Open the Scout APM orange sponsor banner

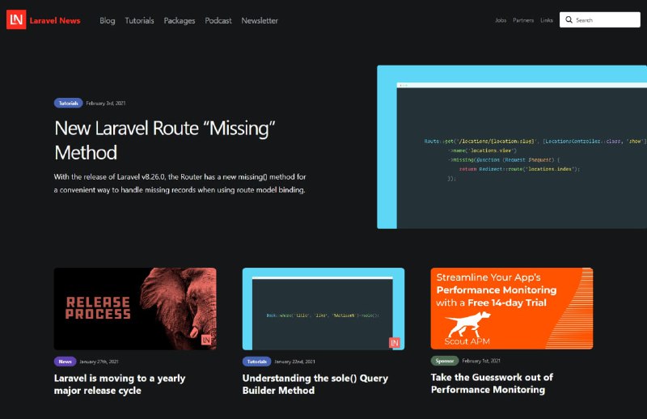512,308
